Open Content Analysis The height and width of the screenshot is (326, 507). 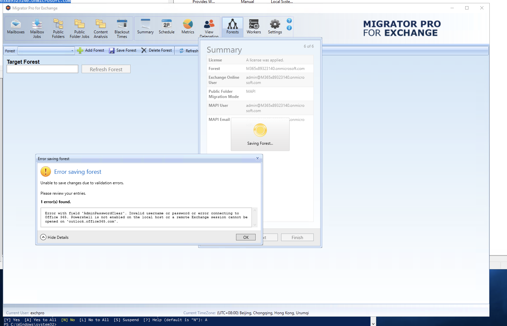[x=101, y=28]
